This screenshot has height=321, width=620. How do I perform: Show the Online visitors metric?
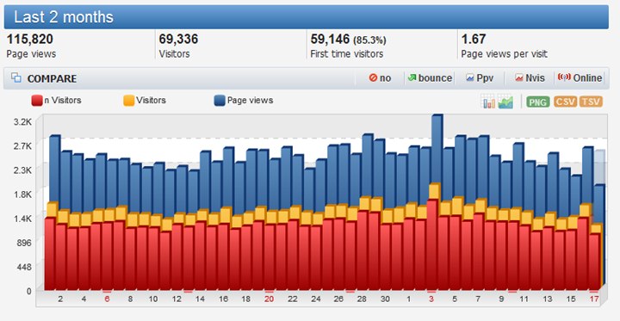coord(580,78)
